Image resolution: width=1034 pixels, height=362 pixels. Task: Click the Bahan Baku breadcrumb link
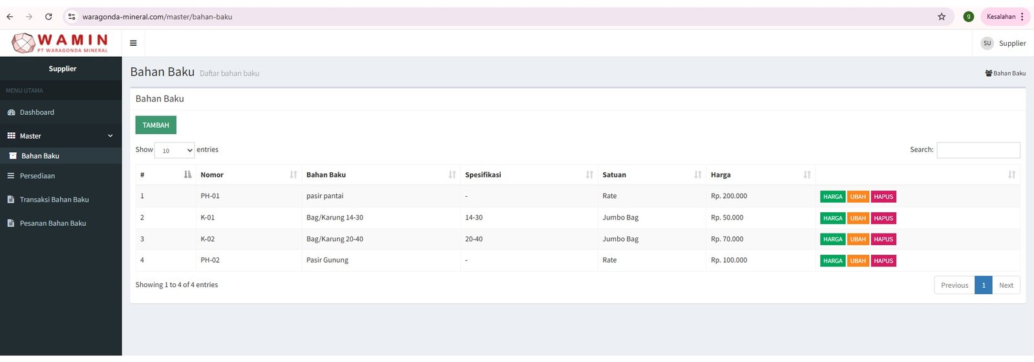(x=1005, y=74)
